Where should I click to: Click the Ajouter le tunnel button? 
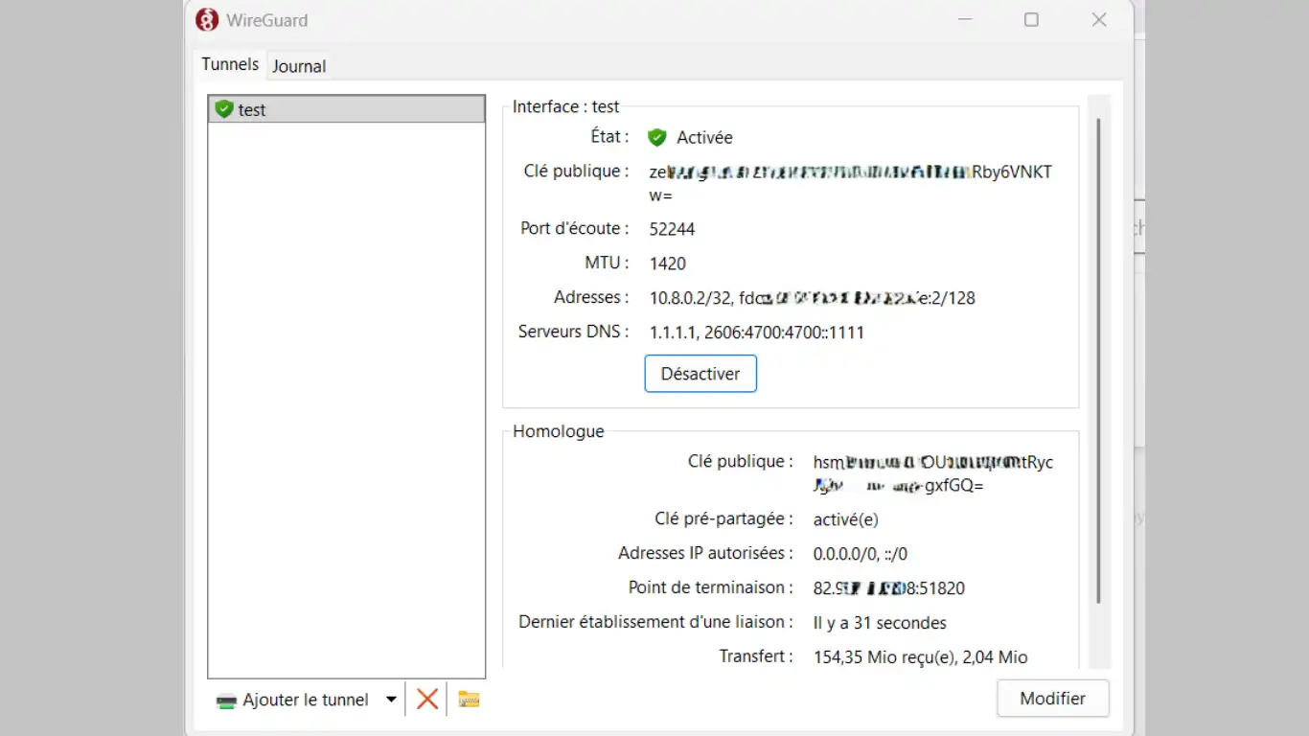(x=294, y=700)
